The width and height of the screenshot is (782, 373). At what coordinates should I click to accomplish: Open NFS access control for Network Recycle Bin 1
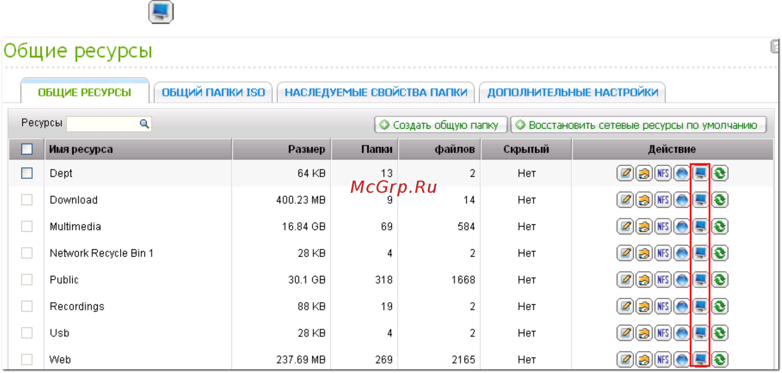663,253
